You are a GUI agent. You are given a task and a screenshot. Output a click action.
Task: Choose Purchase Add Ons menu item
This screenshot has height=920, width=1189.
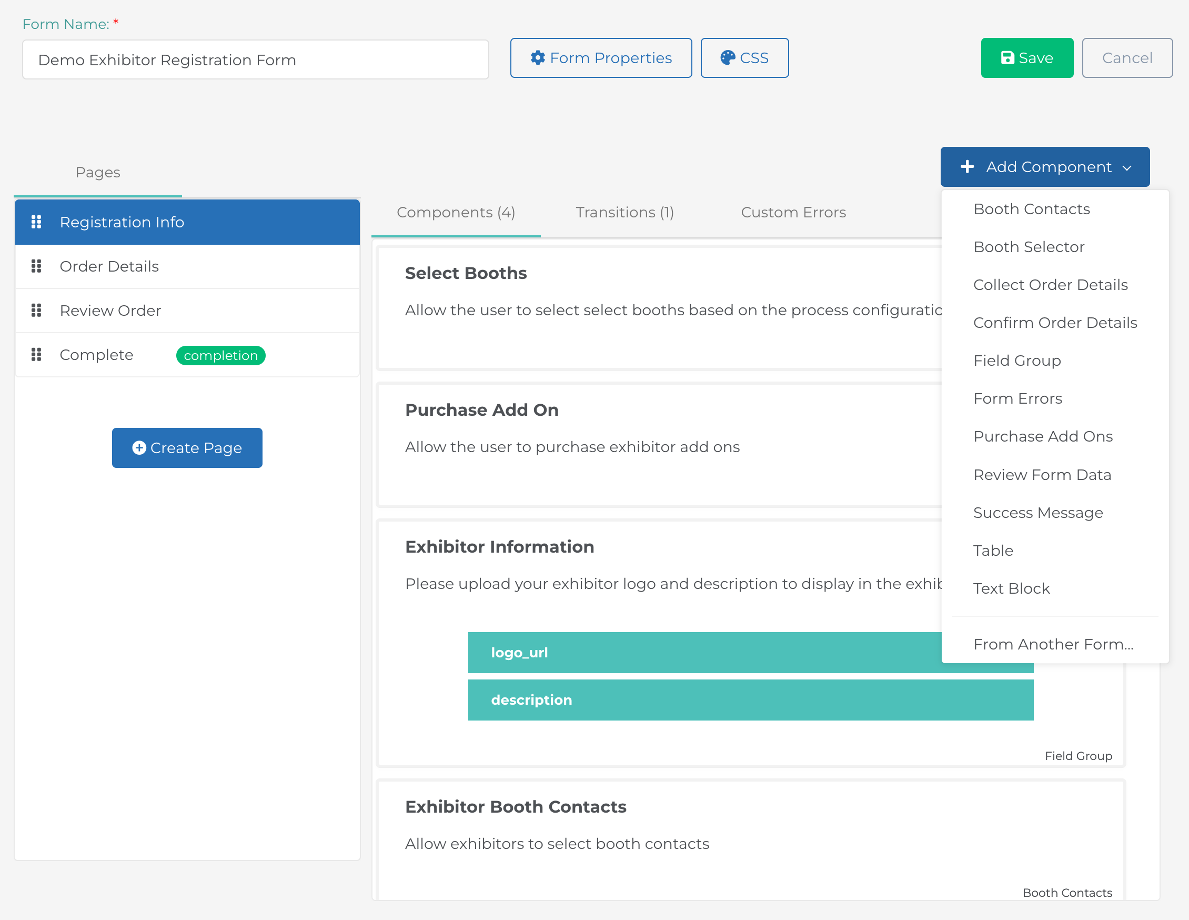pos(1055,436)
